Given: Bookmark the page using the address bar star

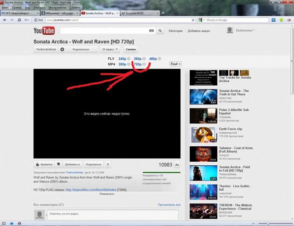Looking at the screenshot, I should click(193, 20).
